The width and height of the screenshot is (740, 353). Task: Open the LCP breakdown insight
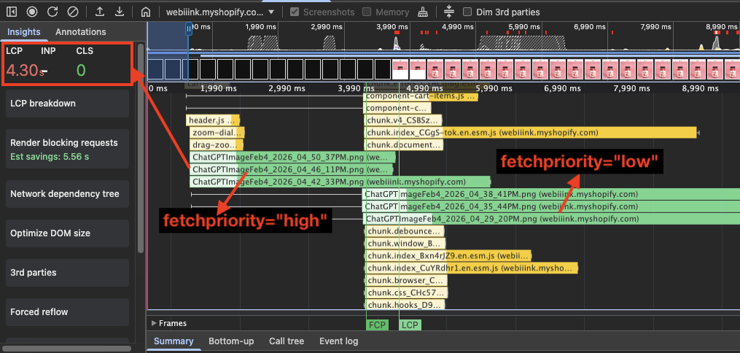(67, 104)
